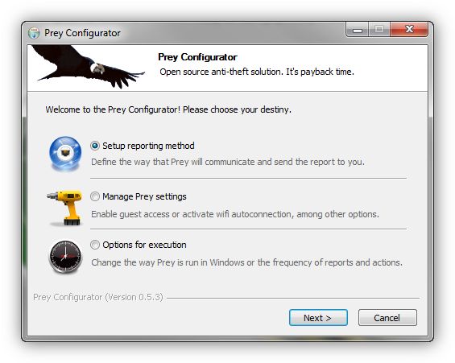
Task: Click the grayed-out maximize window button
Action: (x=379, y=29)
